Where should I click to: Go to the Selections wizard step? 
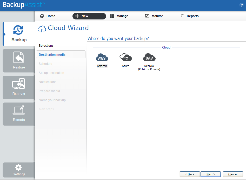point(46,46)
